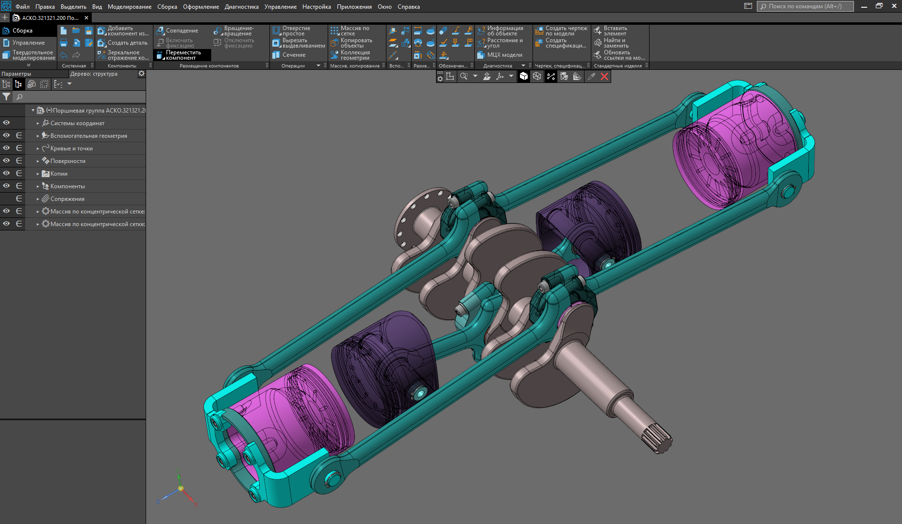Open МЦХ модели tool
902x524 pixels.
click(x=500, y=55)
